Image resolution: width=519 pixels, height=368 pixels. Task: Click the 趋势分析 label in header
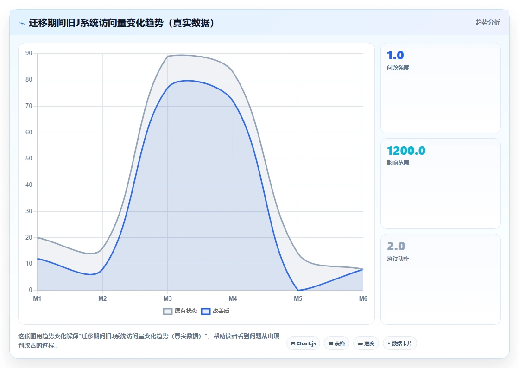tap(487, 23)
